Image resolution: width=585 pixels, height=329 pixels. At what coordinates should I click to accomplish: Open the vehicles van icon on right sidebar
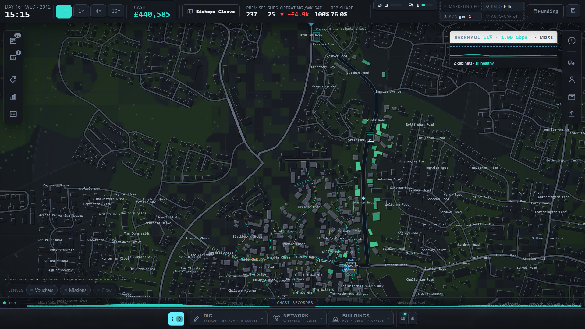coord(572,62)
